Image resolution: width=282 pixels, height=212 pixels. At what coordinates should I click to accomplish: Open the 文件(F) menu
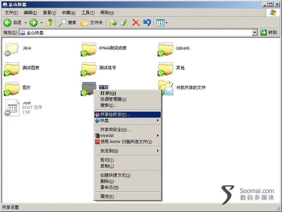click(x=11, y=13)
